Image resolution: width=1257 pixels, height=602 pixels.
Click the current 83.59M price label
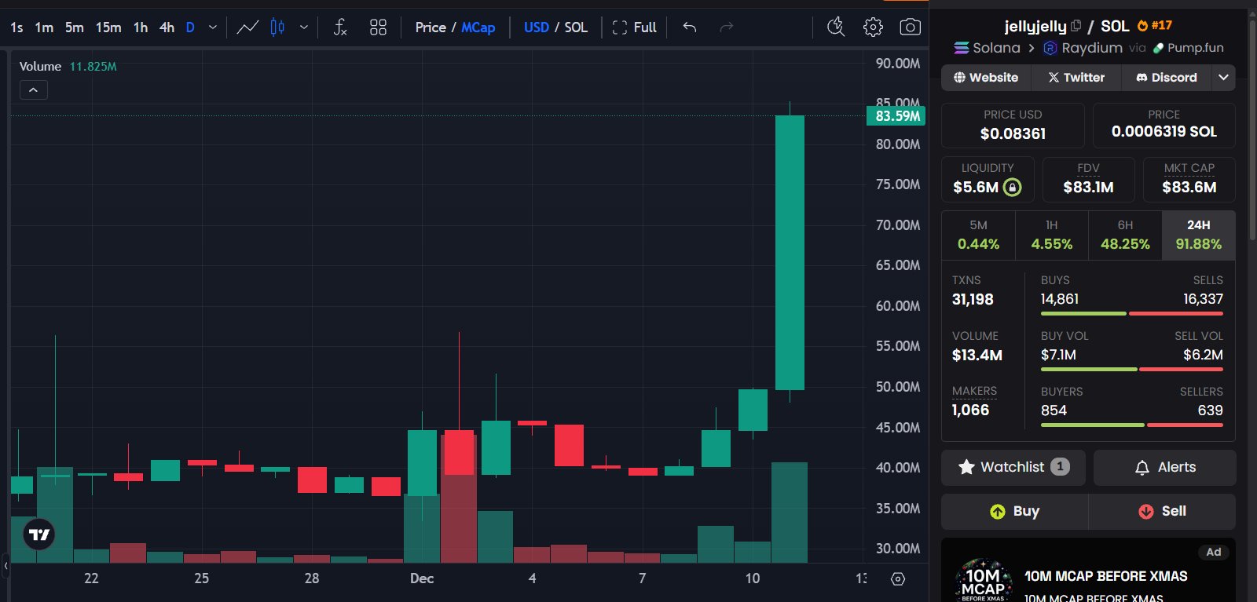(x=896, y=116)
